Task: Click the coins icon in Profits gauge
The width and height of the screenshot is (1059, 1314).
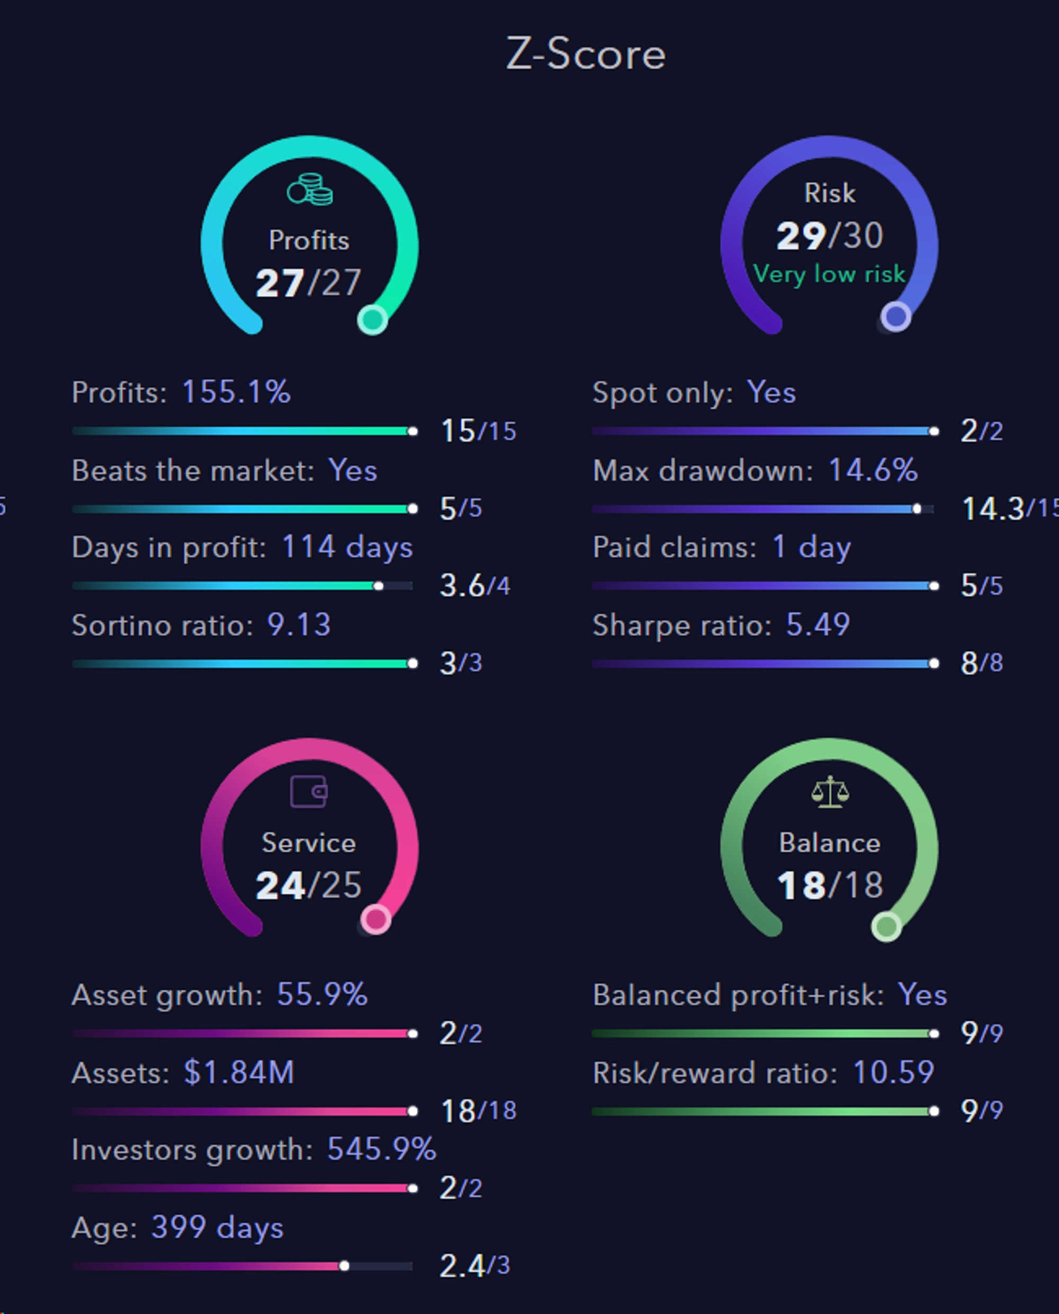Action: coord(310,189)
